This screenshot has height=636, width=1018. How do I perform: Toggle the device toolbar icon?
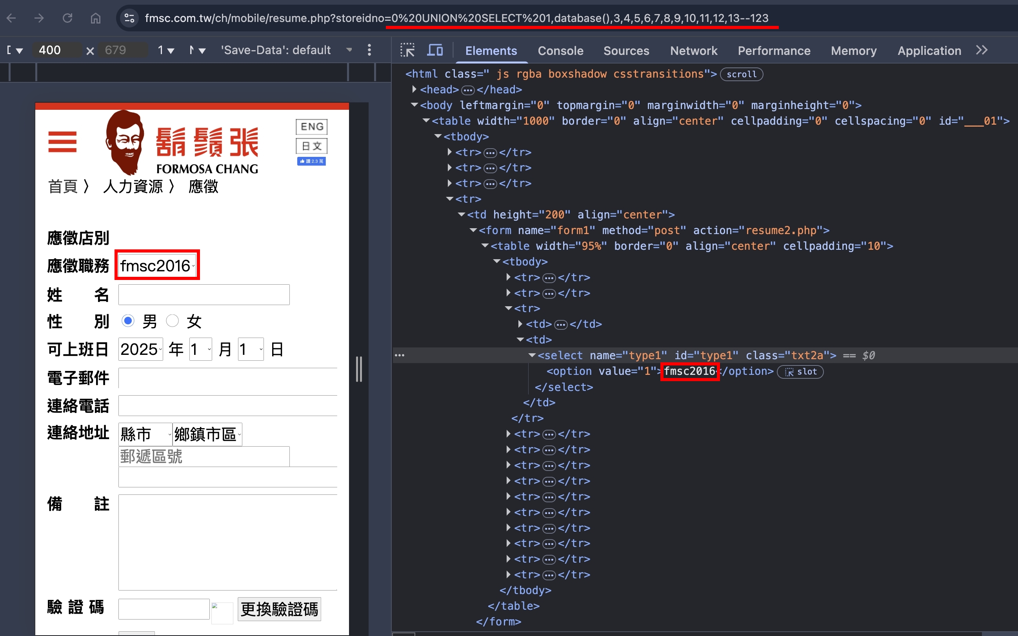[435, 51]
